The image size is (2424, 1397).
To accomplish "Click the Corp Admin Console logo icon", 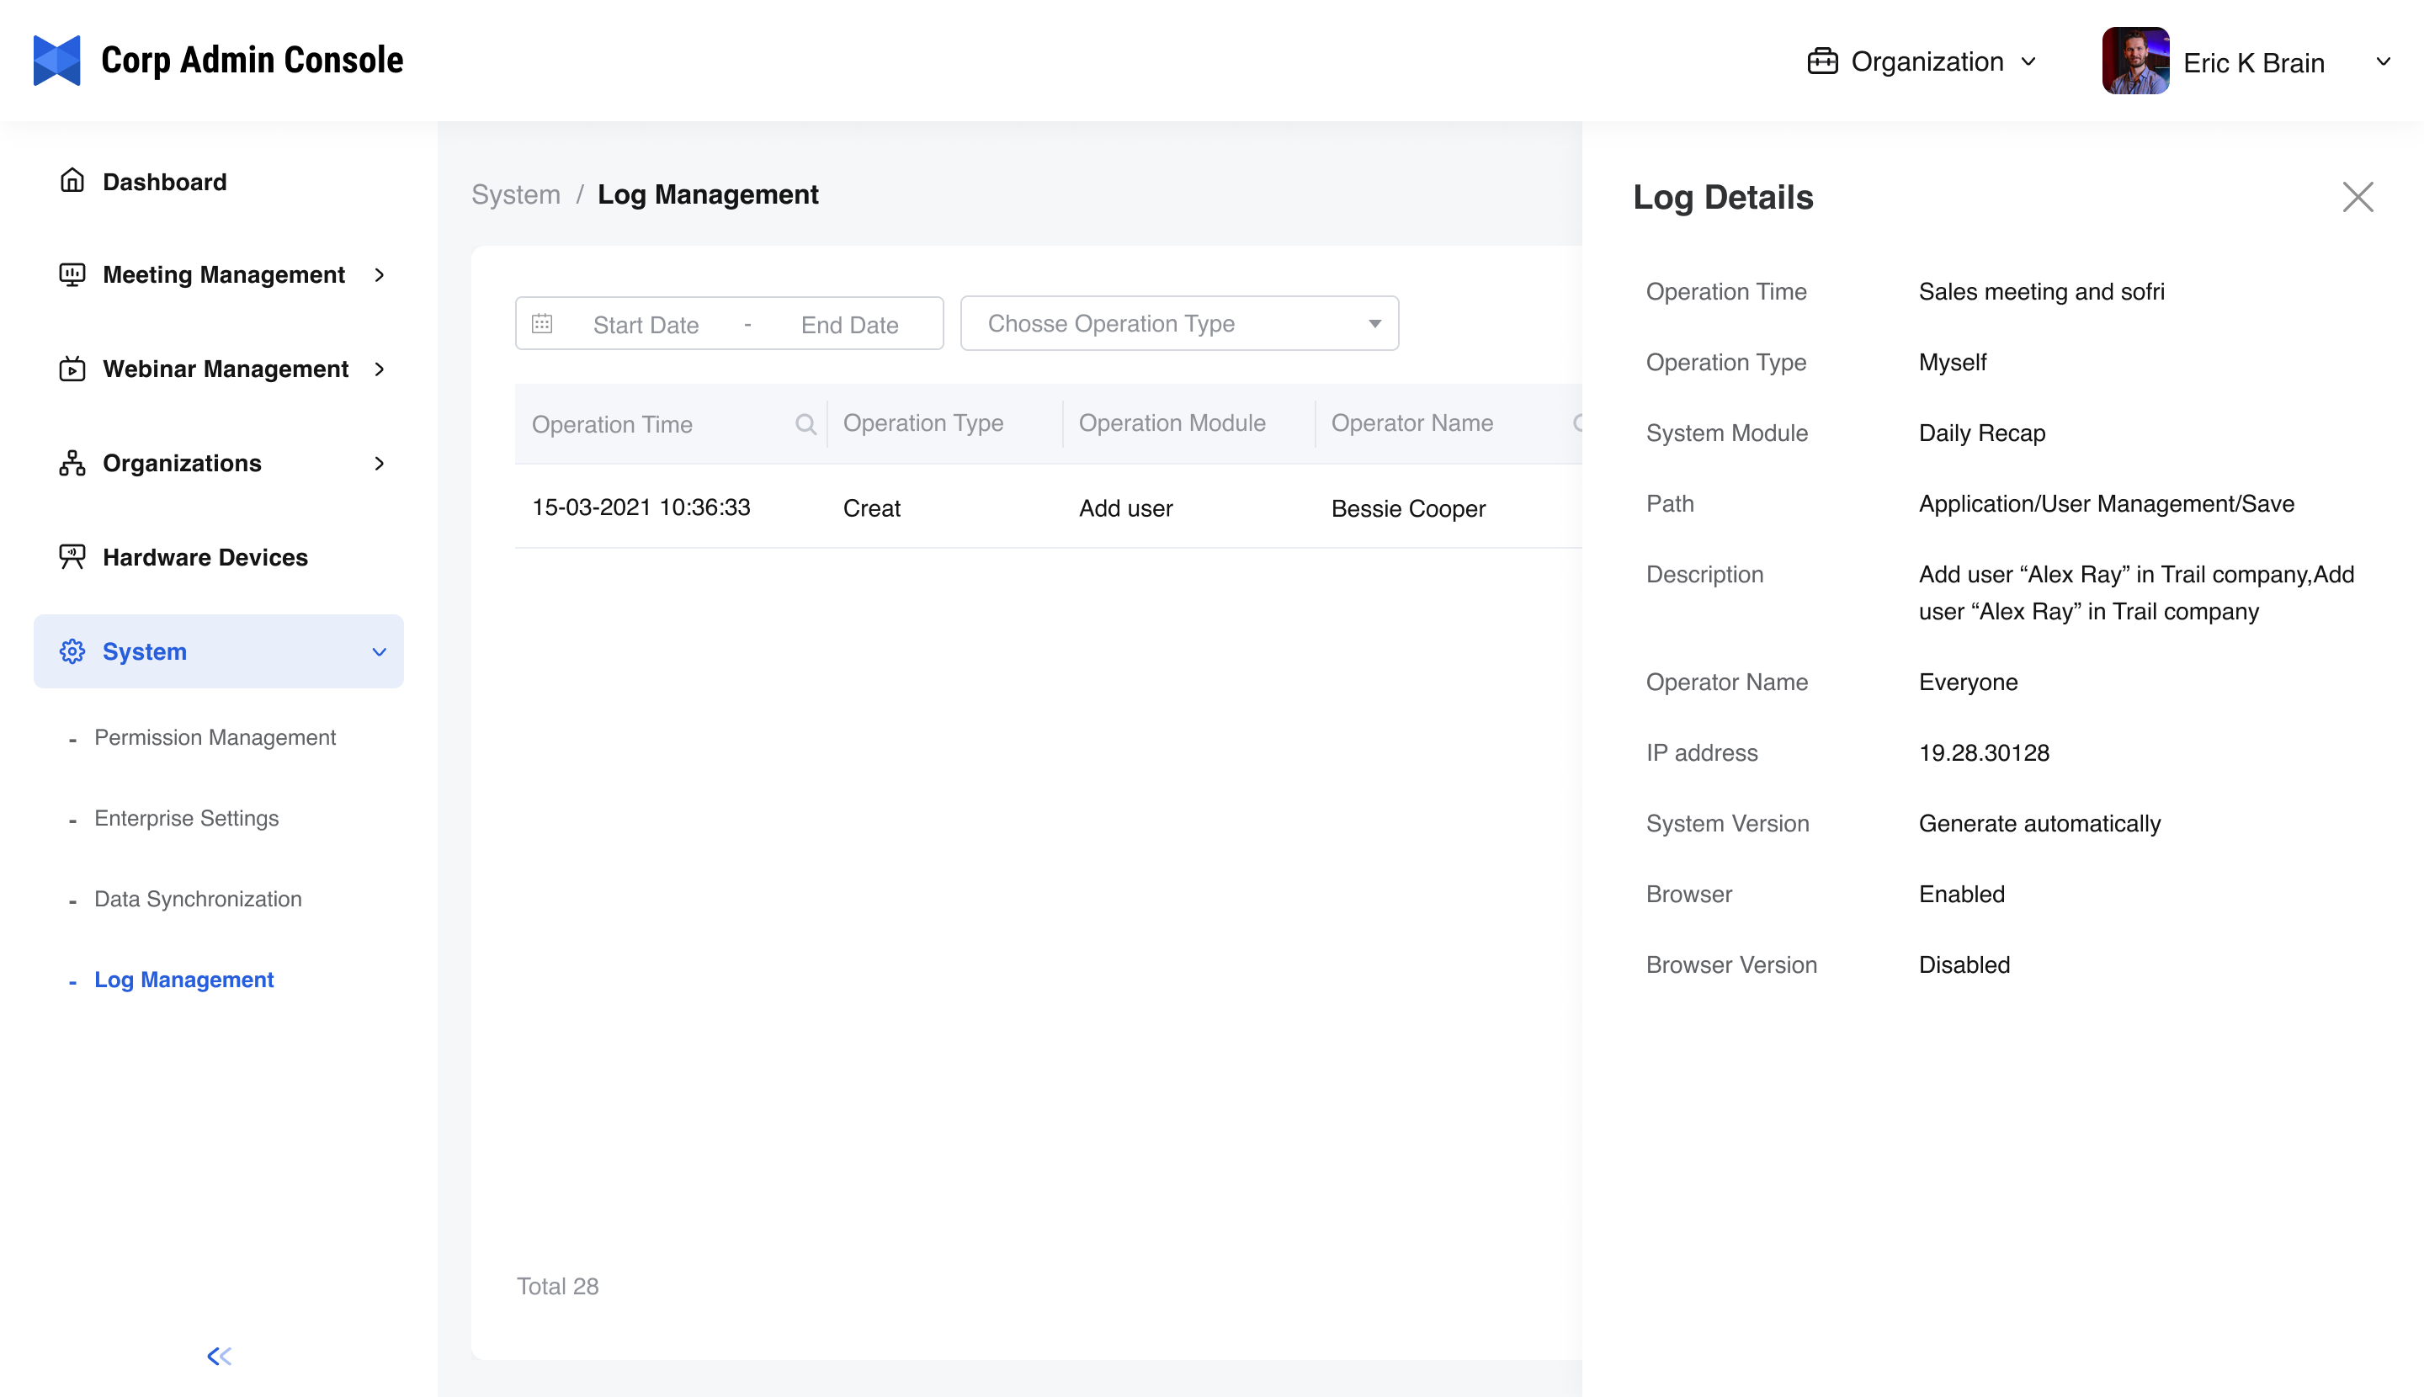I will pyautogui.click(x=56, y=61).
